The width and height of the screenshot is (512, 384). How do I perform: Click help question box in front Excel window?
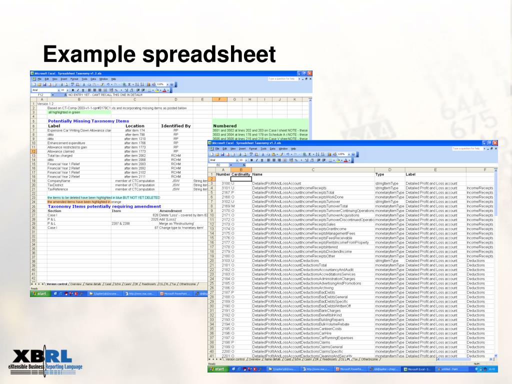pos(466,148)
